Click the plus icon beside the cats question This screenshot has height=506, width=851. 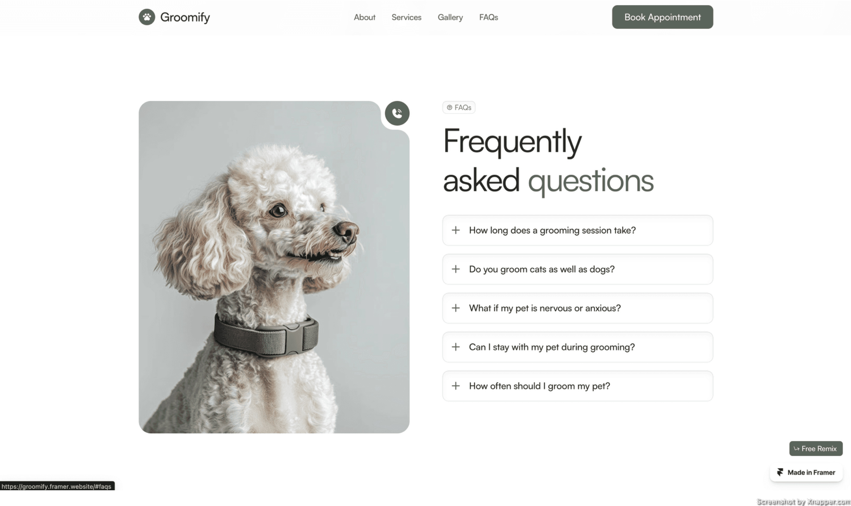(x=455, y=269)
